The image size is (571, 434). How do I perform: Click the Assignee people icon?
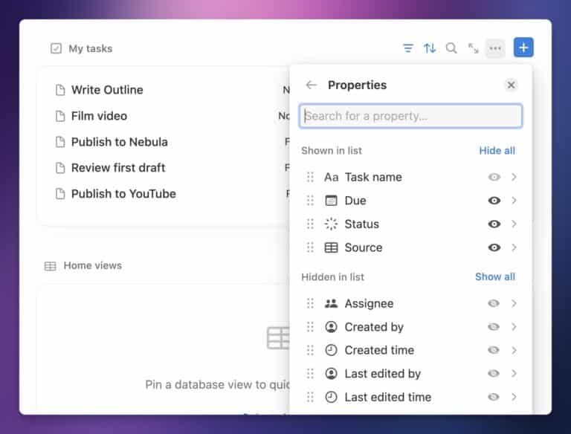(331, 303)
